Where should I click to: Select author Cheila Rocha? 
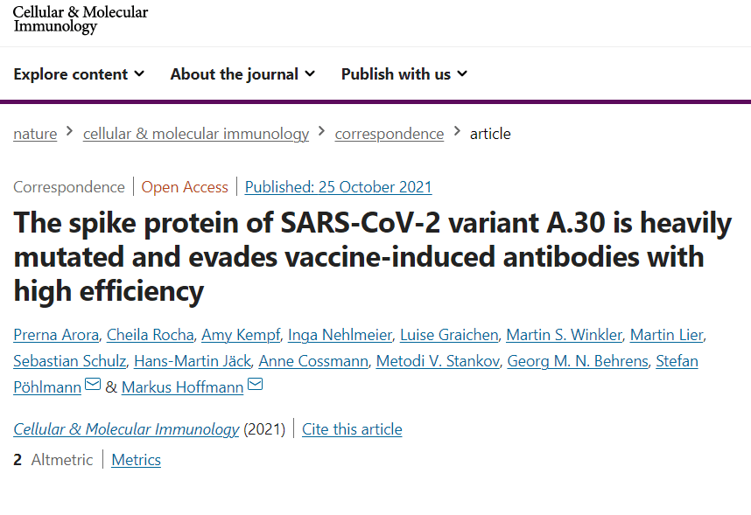coord(150,335)
